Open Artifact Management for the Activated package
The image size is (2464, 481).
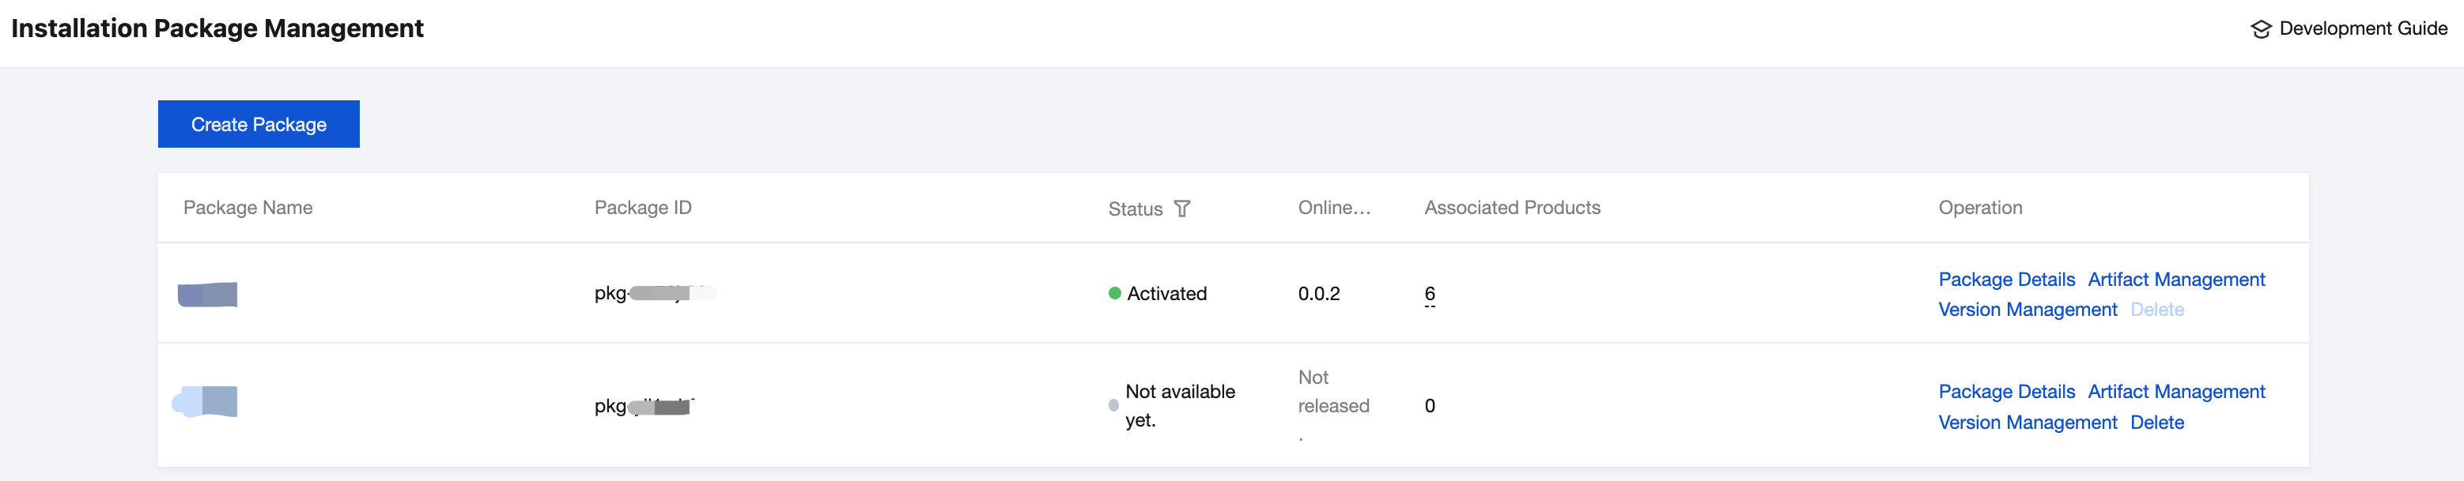[2176, 280]
